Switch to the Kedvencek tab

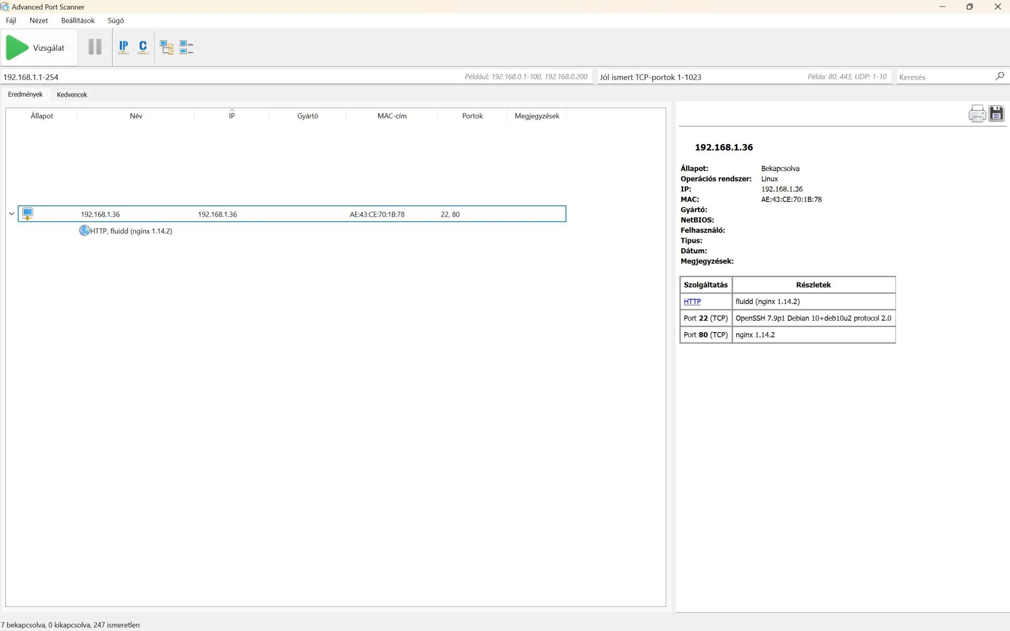click(72, 94)
